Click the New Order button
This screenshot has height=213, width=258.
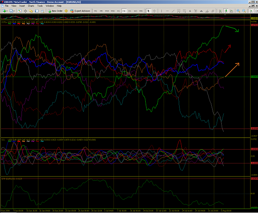55,11
